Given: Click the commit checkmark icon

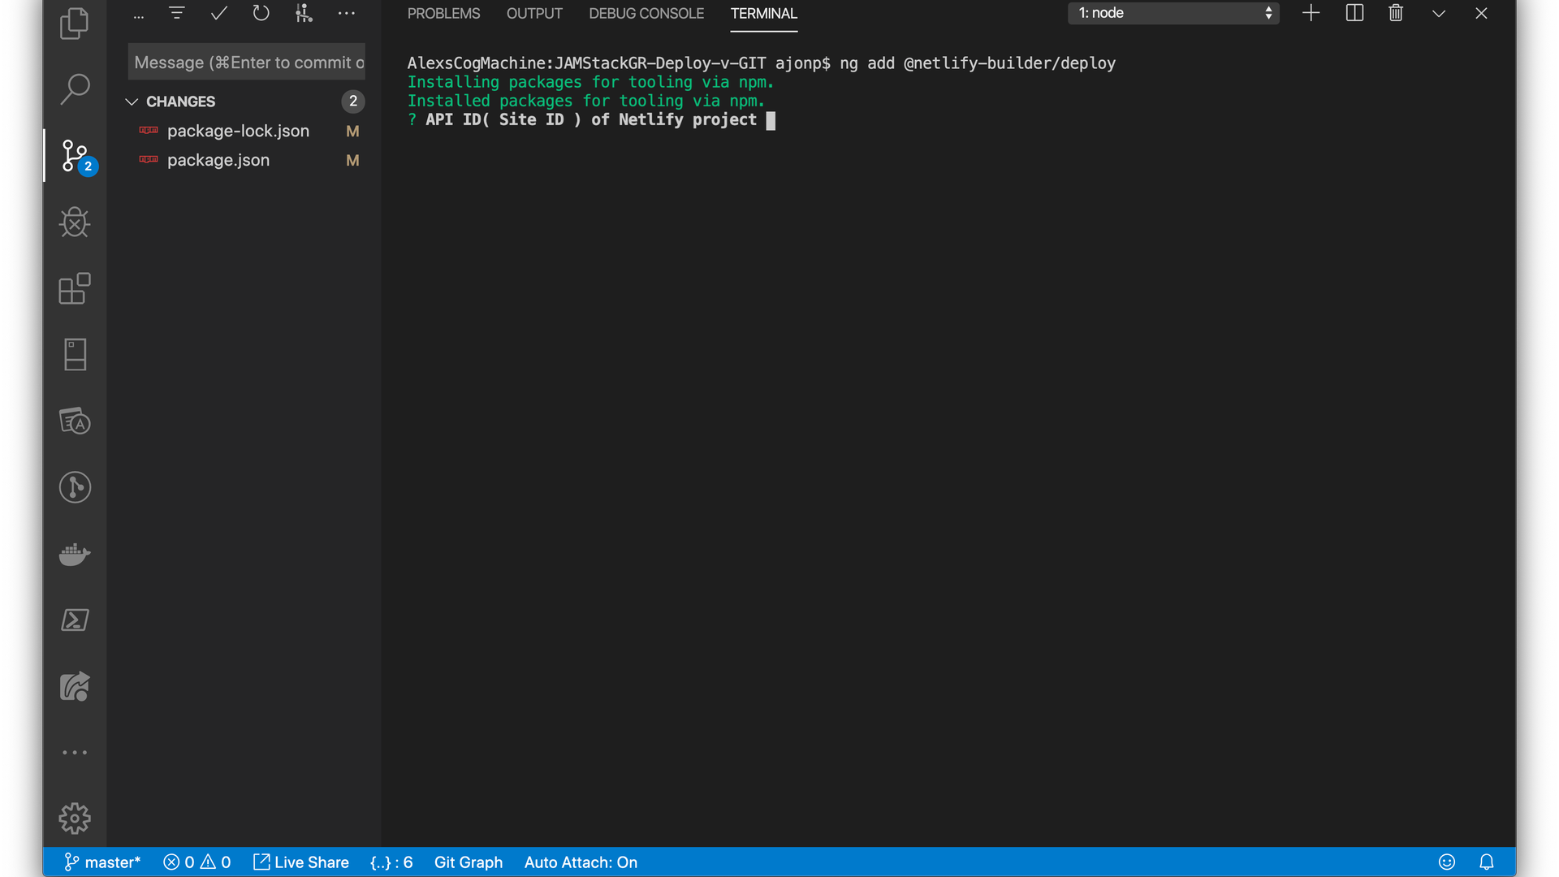Looking at the screenshot, I should click(x=218, y=13).
